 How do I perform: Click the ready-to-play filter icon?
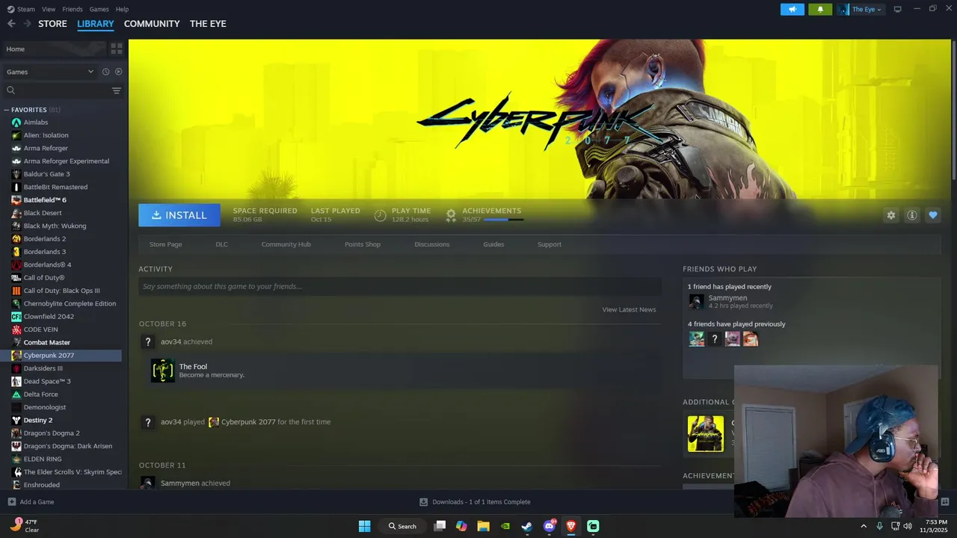click(x=118, y=72)
